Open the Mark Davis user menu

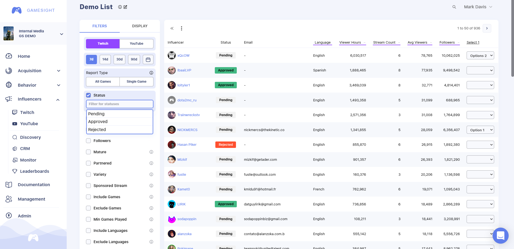(x=478, y=7)
